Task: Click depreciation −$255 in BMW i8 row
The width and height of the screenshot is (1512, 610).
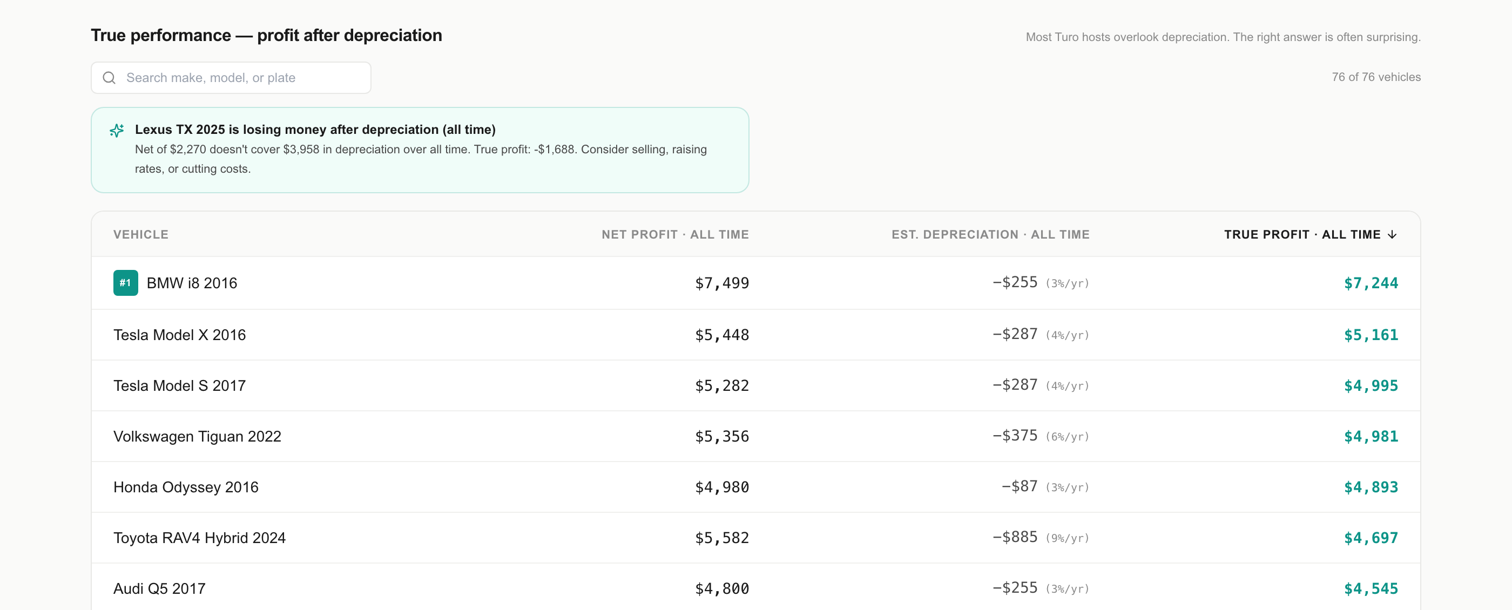Action: 1015,283
